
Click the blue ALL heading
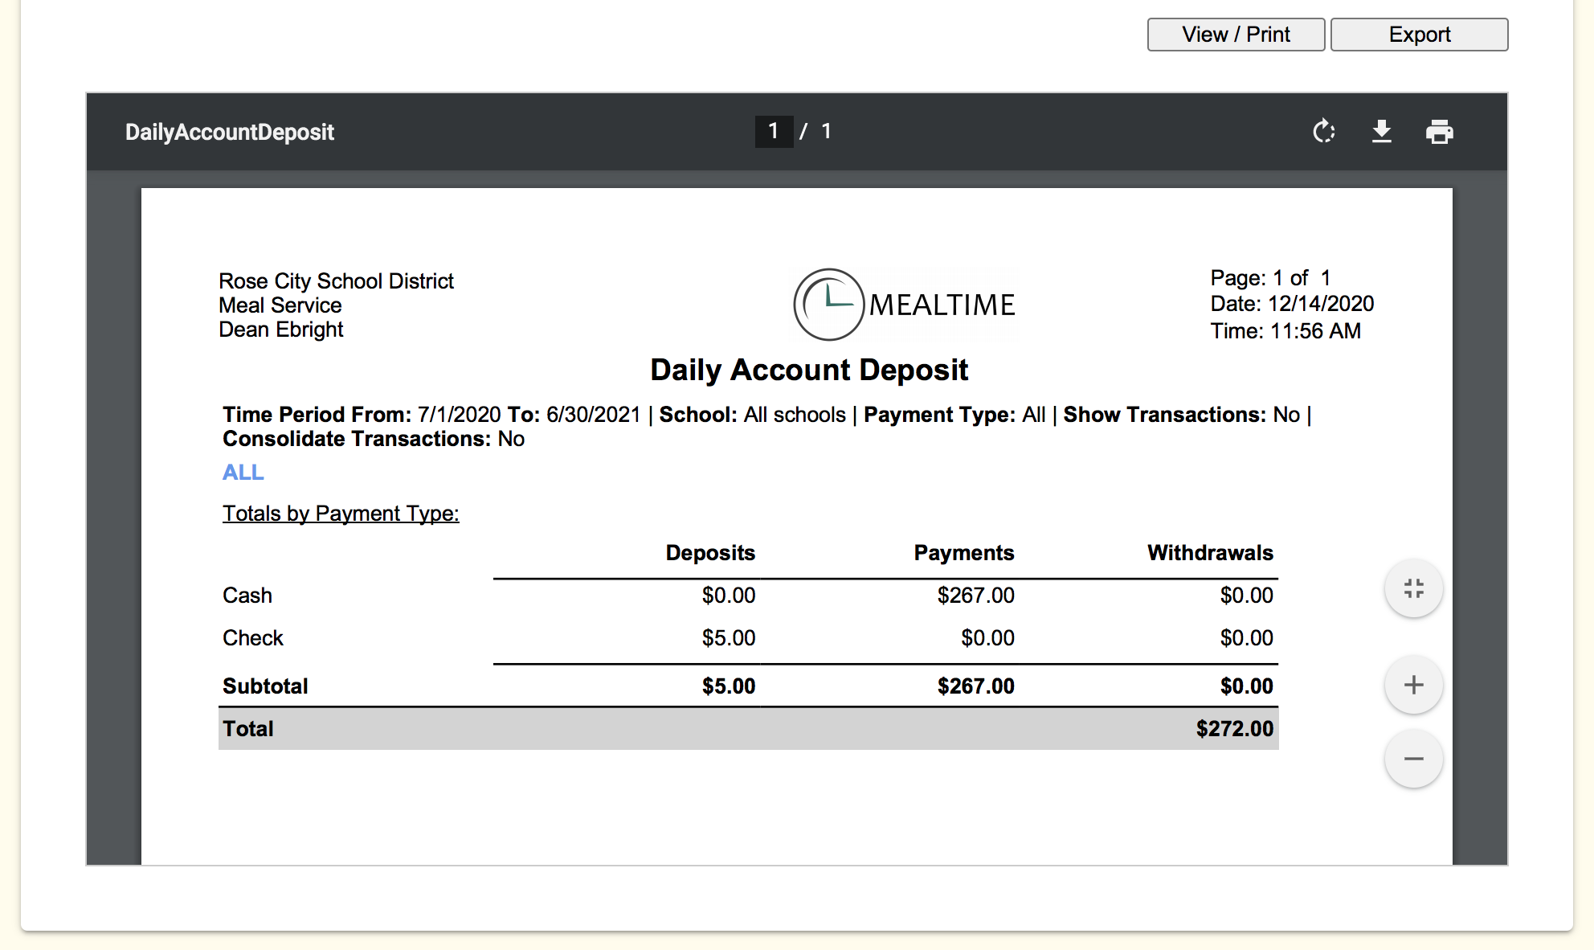(x=243, y=473)
